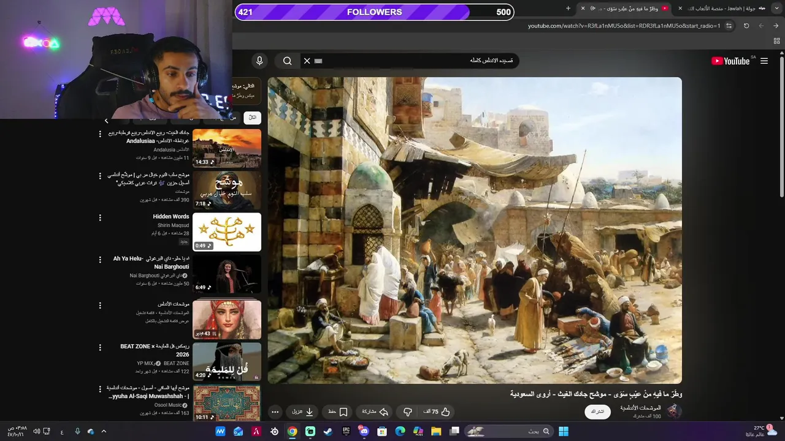Image resolution: width=785 pixels, height=441 pixels.
Task: Open Discord from taskbar
Action: (364, 431)
